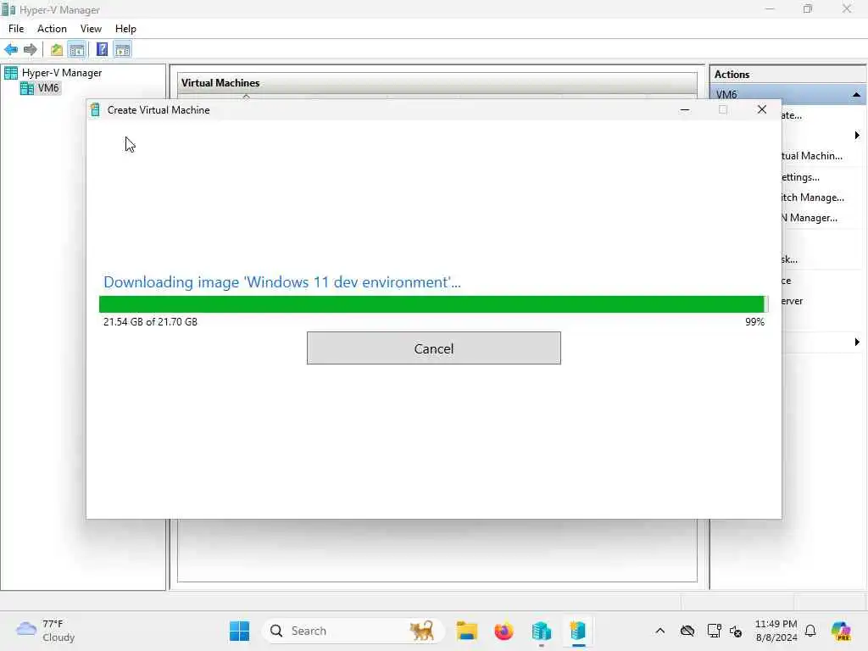Open notifications via the bell icon
The width and height of the screenshot is (868, 651).
(x=810, y=631)
